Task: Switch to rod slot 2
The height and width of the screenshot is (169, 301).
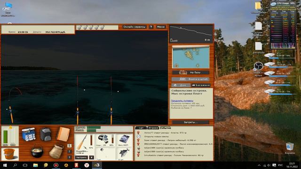Action: 70,151
